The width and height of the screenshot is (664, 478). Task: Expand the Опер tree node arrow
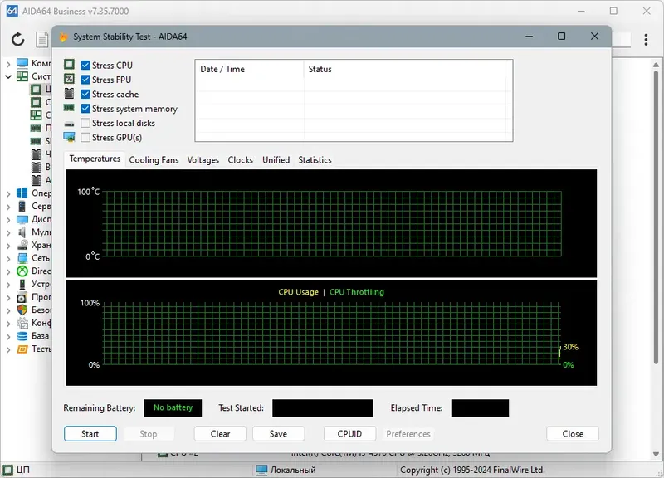pos(8,194)
